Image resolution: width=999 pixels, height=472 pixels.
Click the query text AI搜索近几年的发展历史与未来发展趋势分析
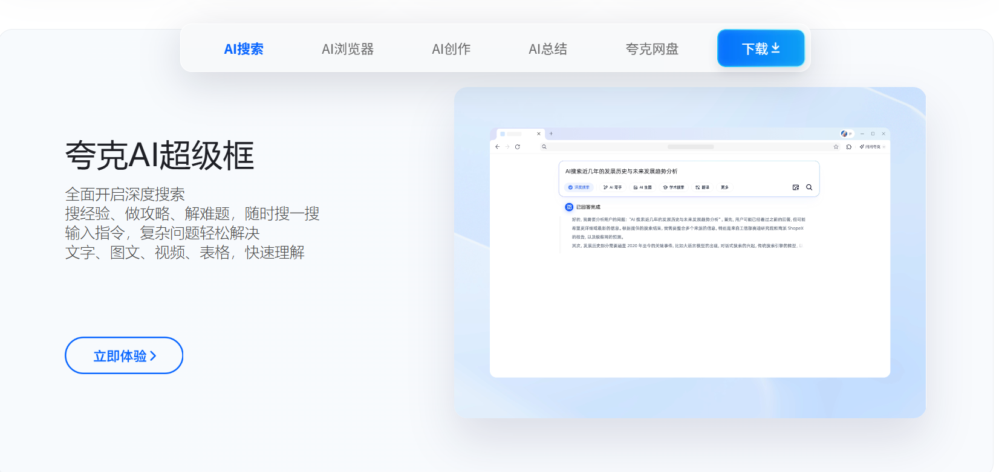(621, 172)
